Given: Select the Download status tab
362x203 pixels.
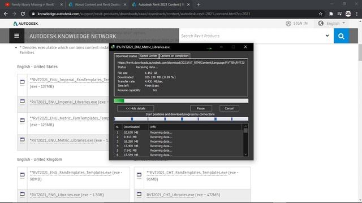Looking at the screenshot, I should [126, 56].
